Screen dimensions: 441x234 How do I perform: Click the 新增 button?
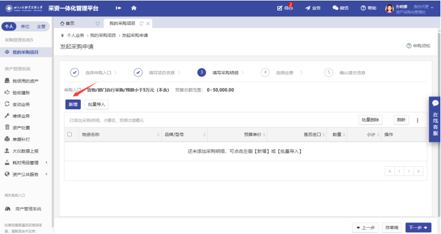tap(73, 104)
